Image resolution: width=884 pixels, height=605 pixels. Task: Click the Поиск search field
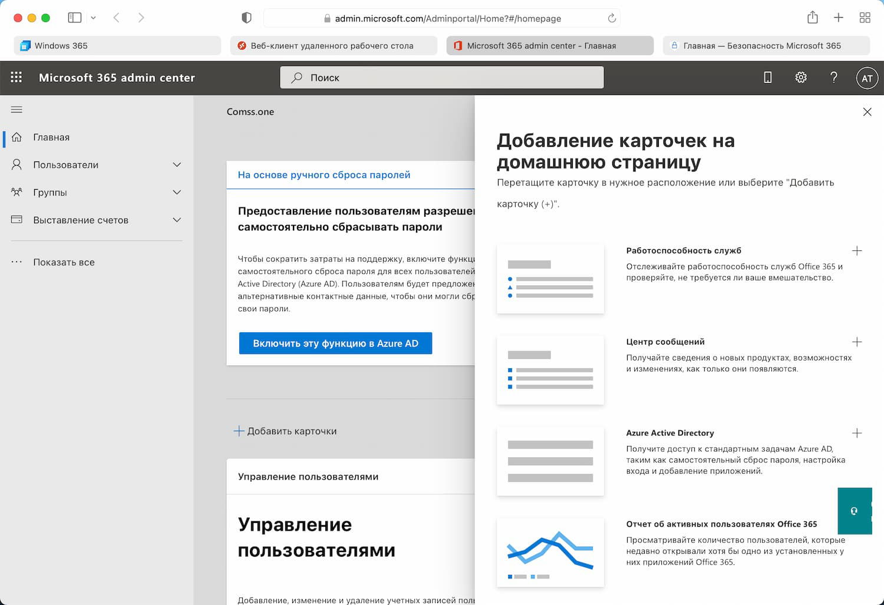pos(442,77)
